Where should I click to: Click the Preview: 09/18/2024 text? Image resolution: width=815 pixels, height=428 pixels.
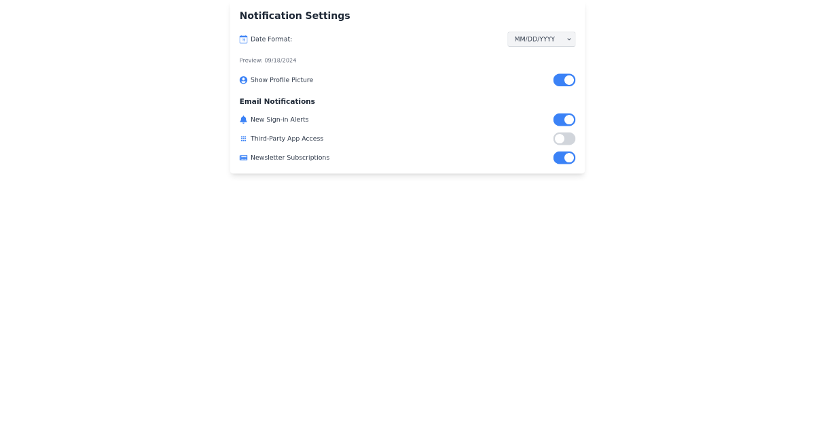[x=268, y=60]
